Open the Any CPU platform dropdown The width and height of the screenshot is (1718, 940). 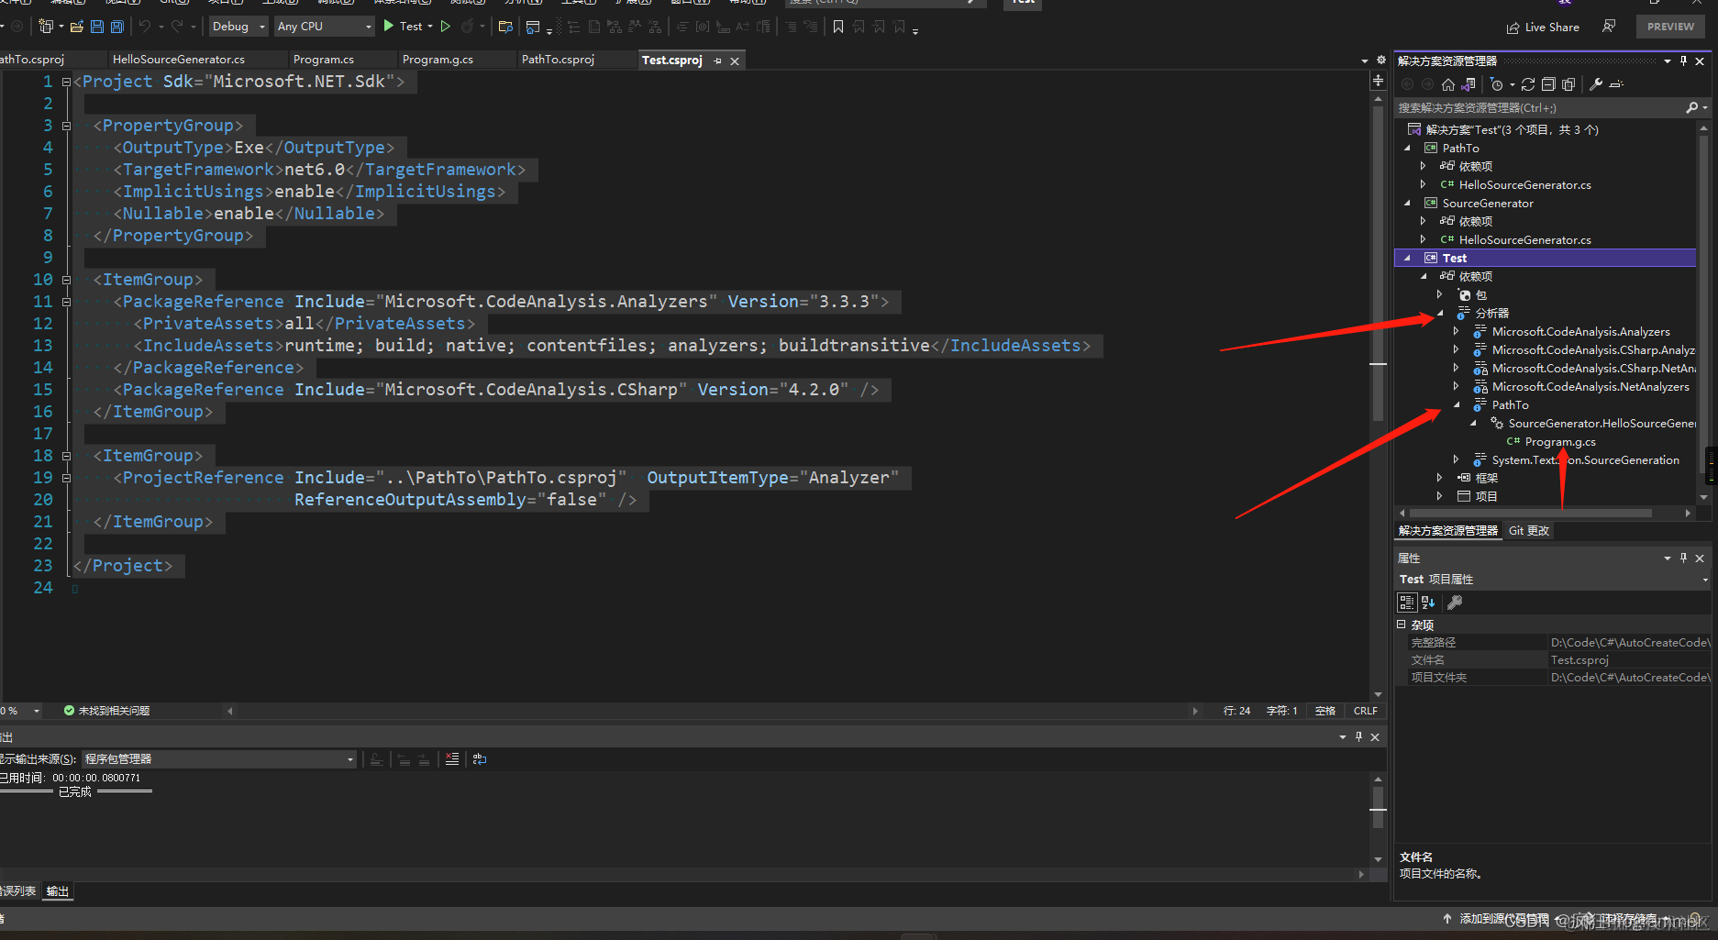(x=325, y=27)
